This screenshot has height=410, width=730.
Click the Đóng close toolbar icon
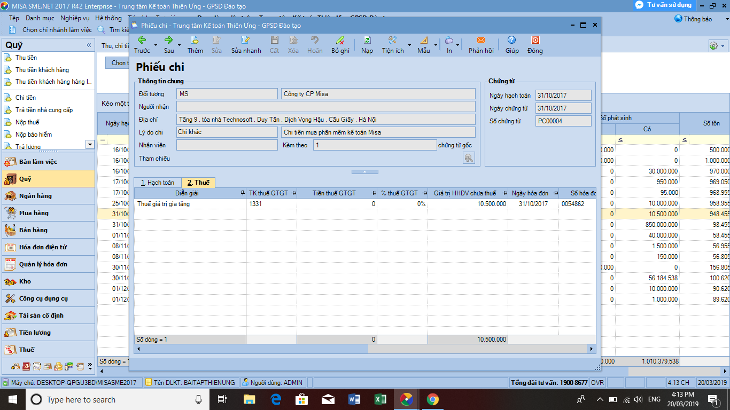pos(535,40)
